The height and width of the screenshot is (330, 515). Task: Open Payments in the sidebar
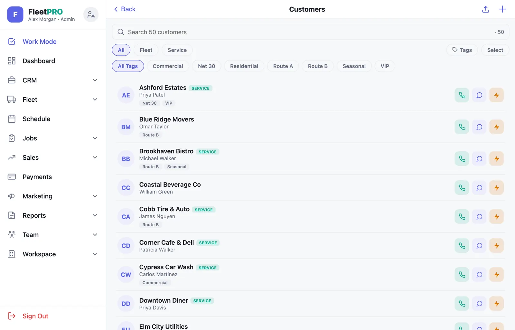tap(53, 177)
